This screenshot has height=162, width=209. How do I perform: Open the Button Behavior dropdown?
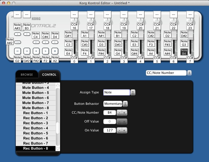[x=125, y=104]
